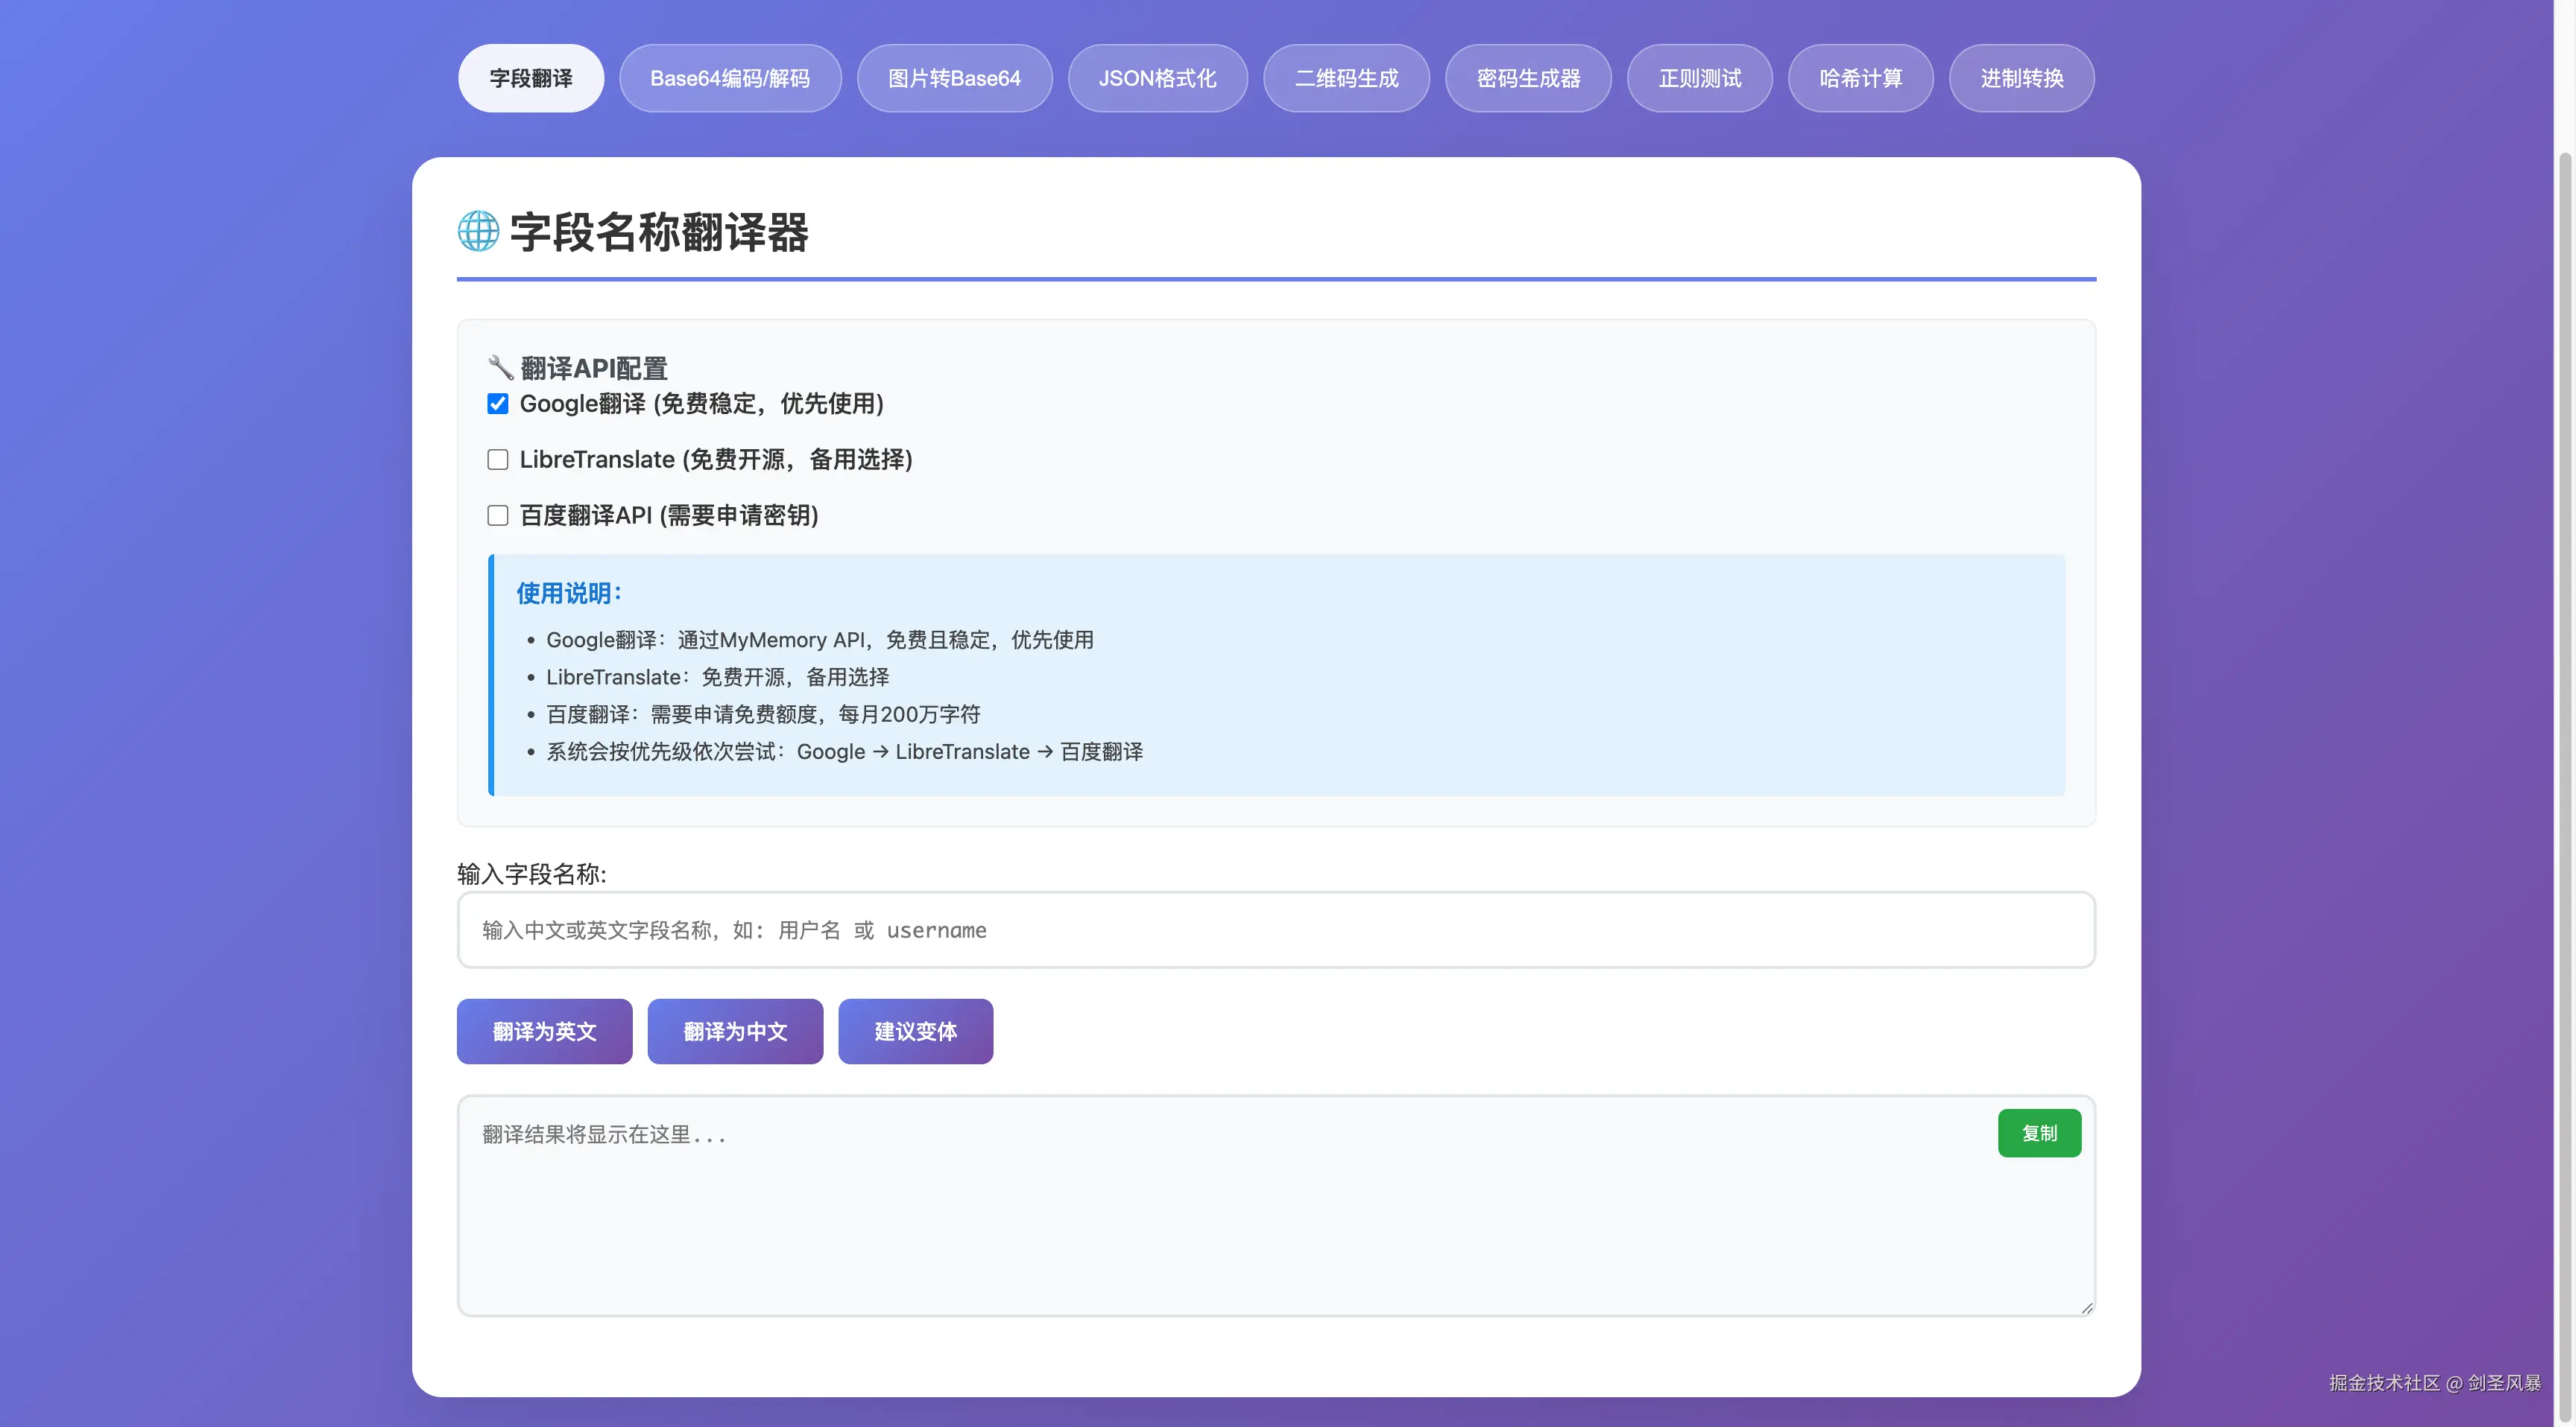
Task: Open the 正则测试 tool
Action: pos(1699,78)
